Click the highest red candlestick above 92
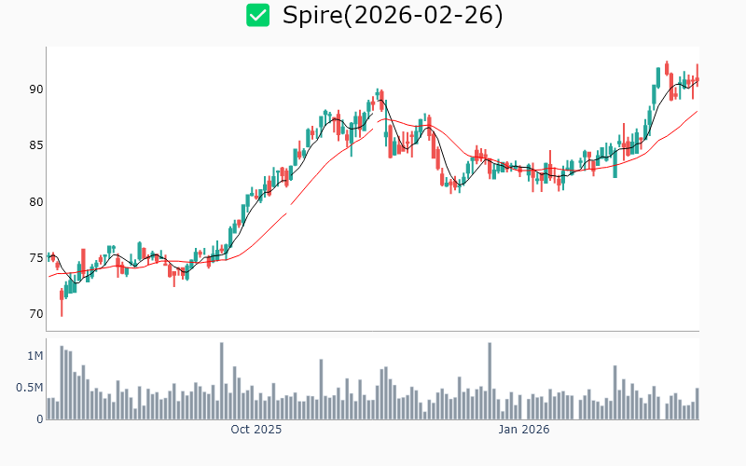 (667, 69)
